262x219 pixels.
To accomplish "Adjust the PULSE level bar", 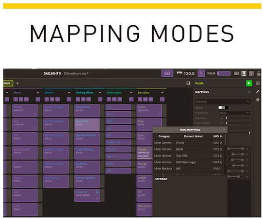I will (224, 73).
